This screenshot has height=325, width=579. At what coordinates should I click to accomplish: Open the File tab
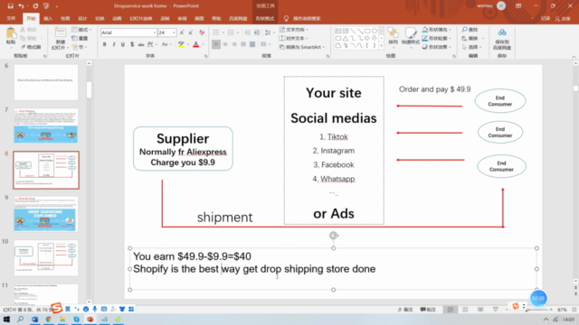11,18
